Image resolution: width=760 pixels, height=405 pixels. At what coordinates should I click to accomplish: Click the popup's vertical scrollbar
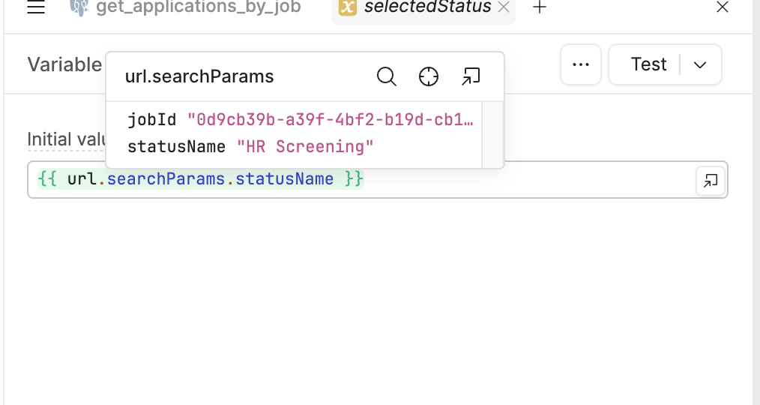point(492,135)
